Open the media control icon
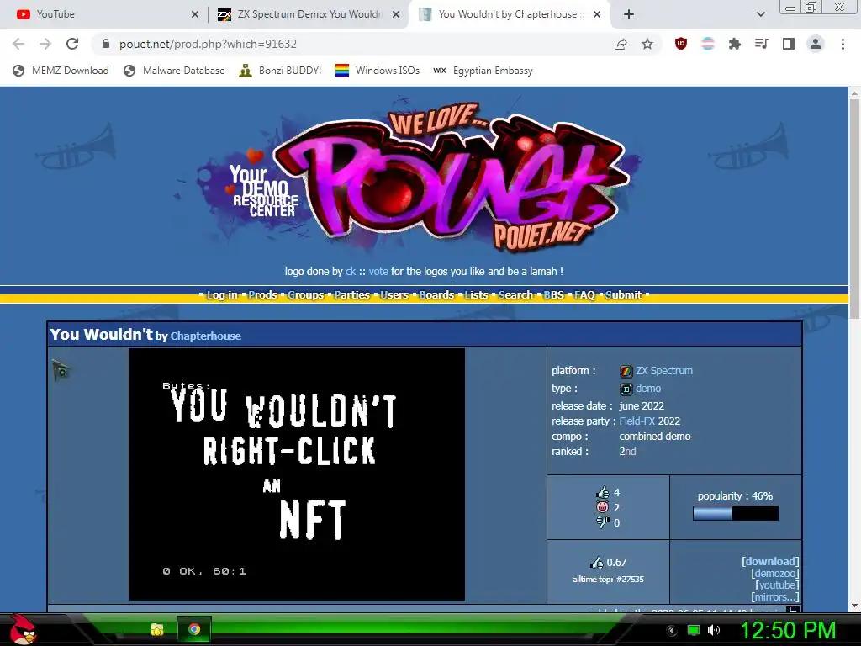 (x=761, y=44)
